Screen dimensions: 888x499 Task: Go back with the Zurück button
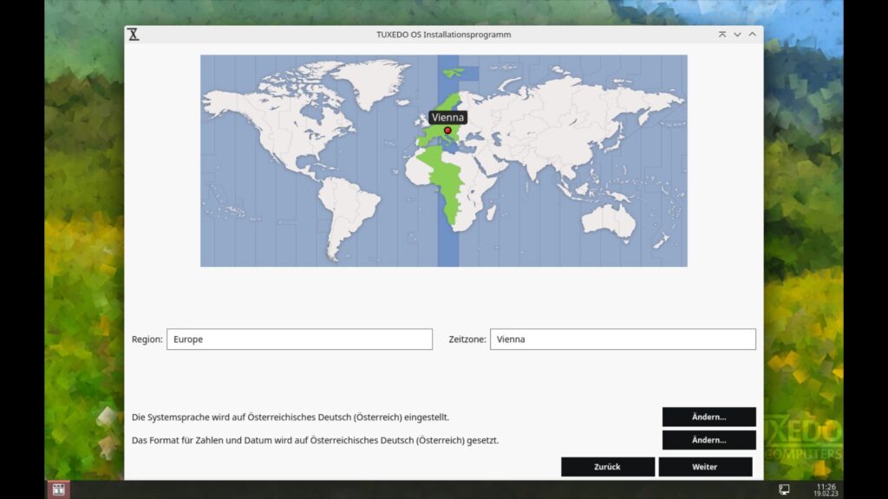point(608,467)
